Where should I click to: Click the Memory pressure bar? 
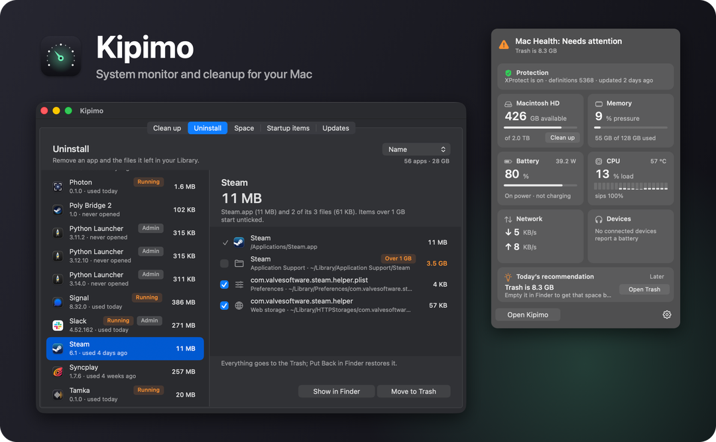(x=631, y=127)
